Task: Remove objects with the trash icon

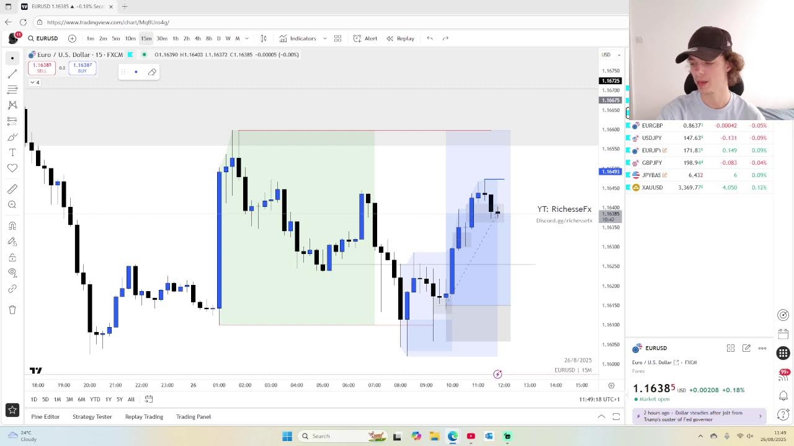Action: [12, 310]
